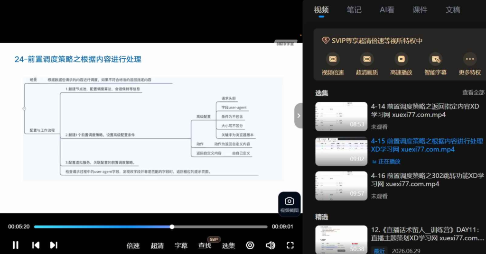
Task: Click the 视频倍速 privilege icon
Action: pyautogui.click(x=333, y=59)
